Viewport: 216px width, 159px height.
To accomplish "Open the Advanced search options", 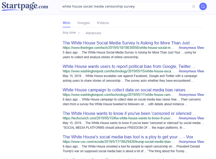I will pos(93,33).
